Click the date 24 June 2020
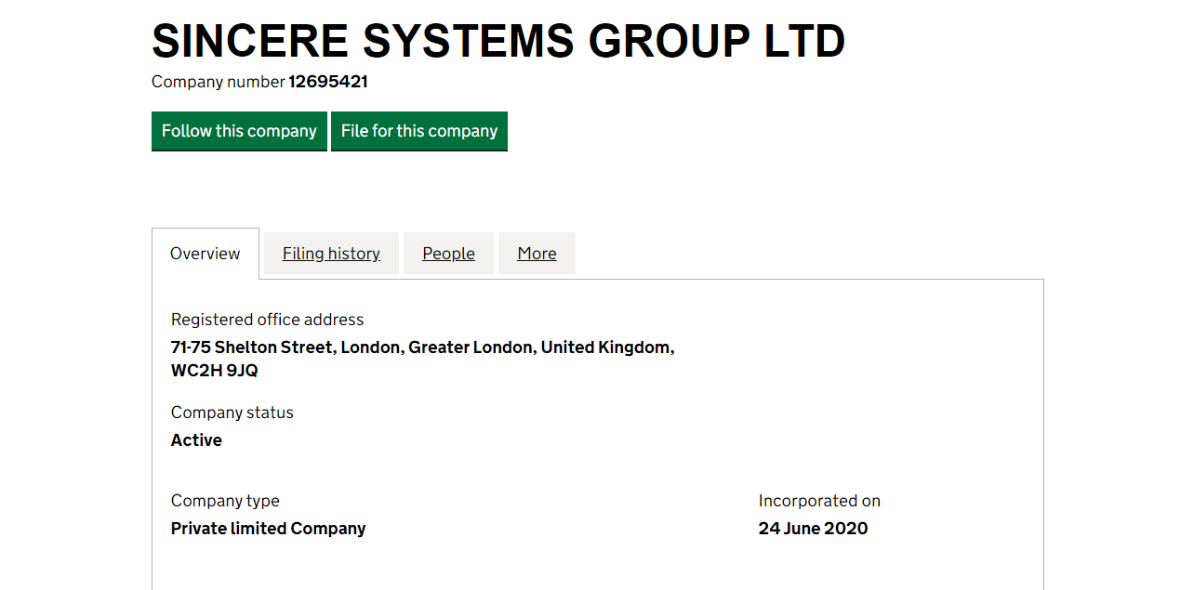This screenshot has height=590, width=1194. [813, 529]
